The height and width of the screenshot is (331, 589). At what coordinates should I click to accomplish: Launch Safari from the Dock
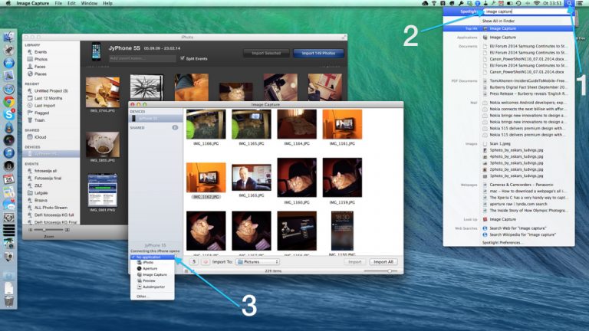pyautogui.click(x=8, y=89)
